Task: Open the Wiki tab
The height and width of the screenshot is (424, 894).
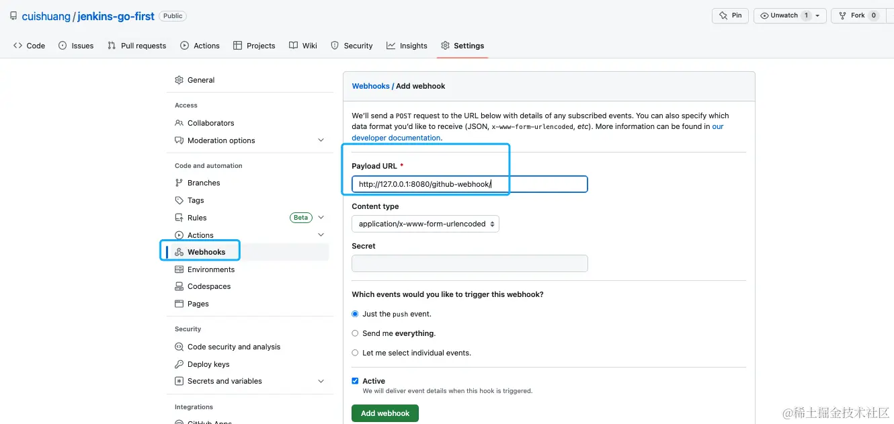Action: (303, 46)
